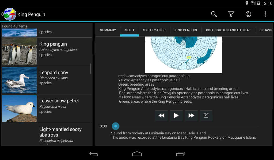Tap the King Penguin title text

coord(31,14)
